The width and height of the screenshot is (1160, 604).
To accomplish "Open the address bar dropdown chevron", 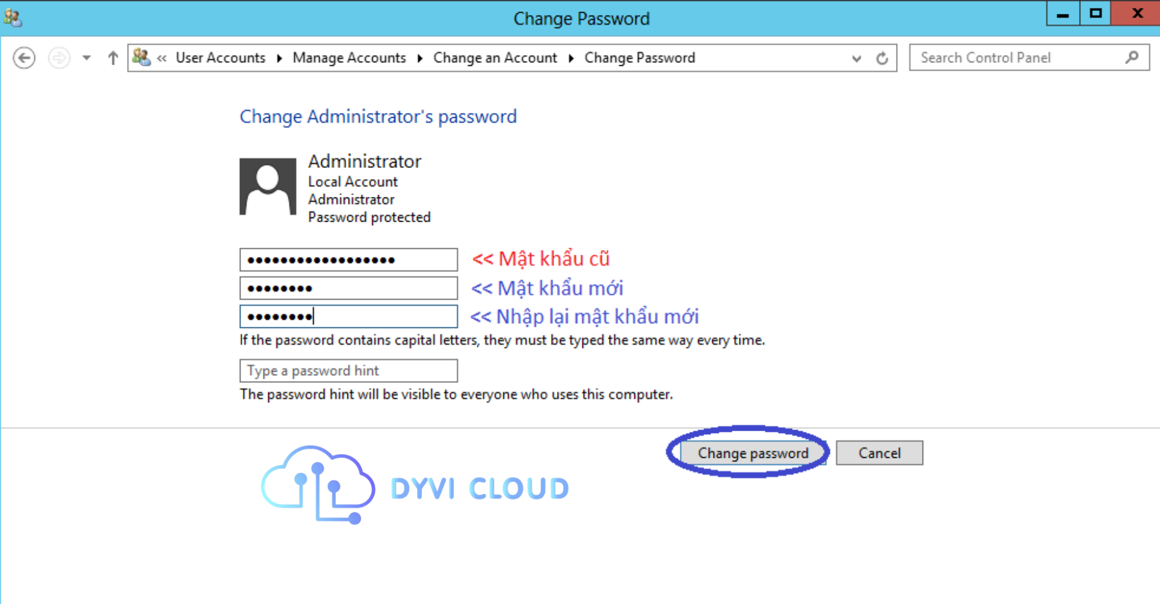I will point(856,59).
